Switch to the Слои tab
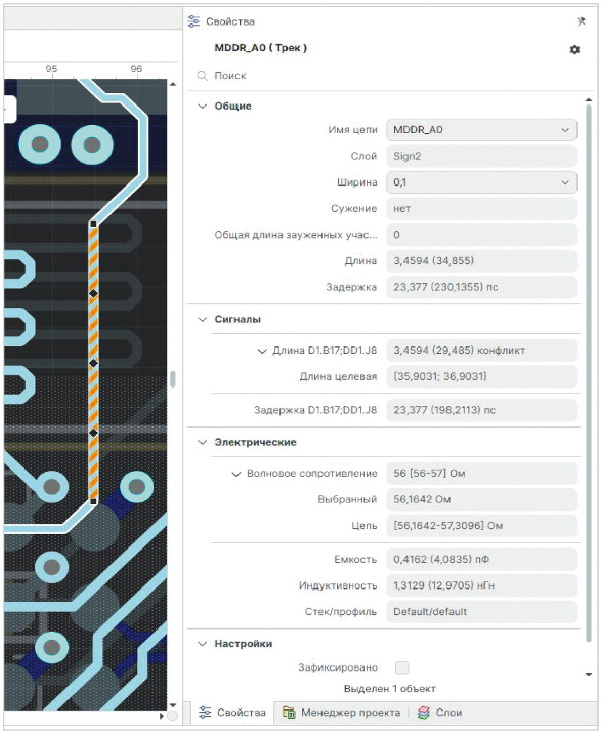The image size is (602, 733). pos(448,712)
